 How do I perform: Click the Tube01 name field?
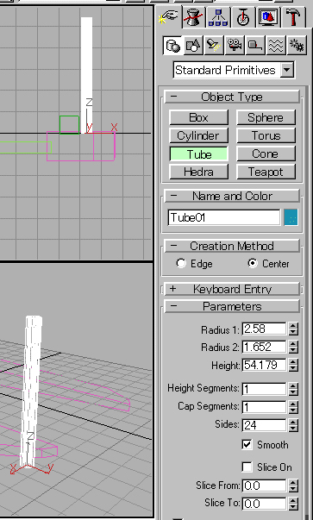[224, 217]
